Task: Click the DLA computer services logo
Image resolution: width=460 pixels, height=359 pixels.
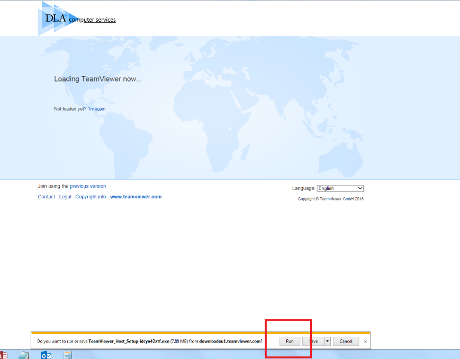Action: (77, 19)
